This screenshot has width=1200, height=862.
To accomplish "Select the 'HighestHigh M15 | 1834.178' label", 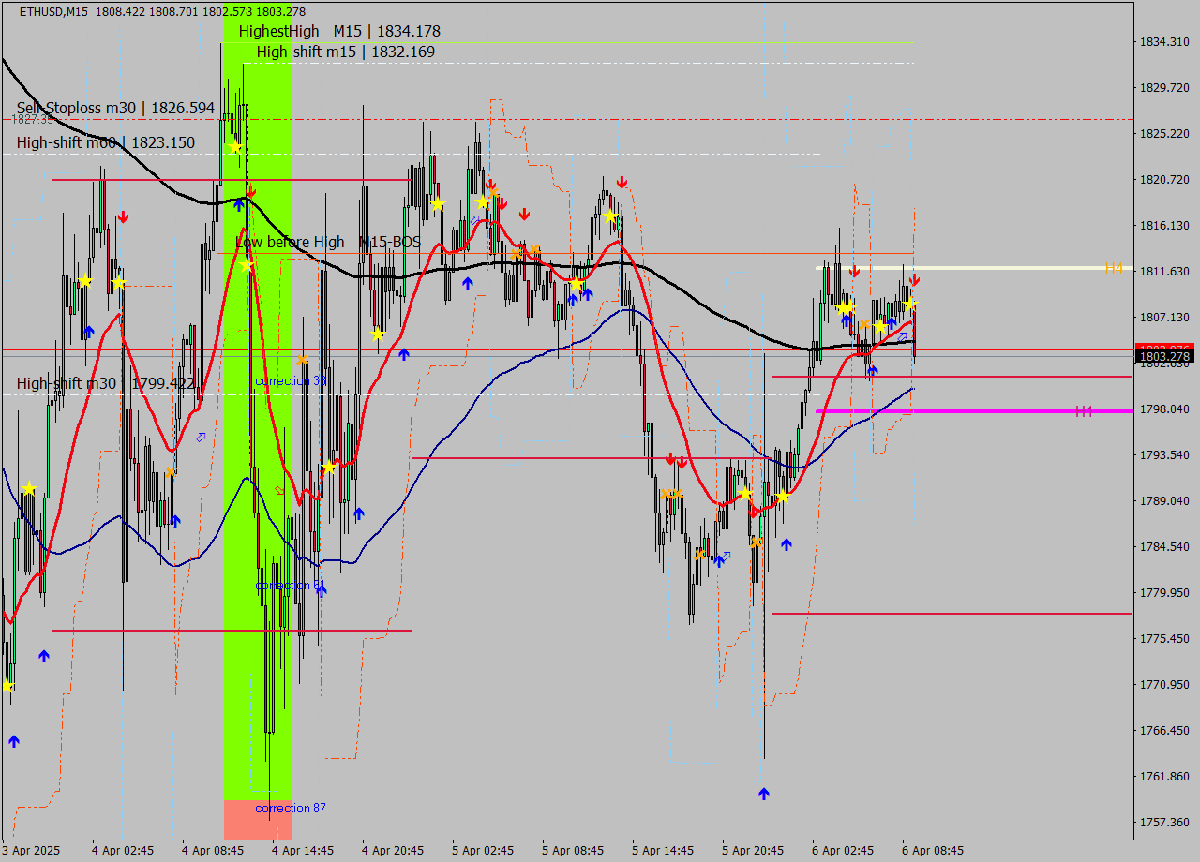I will pyautogui.click(x=338, y=31).
